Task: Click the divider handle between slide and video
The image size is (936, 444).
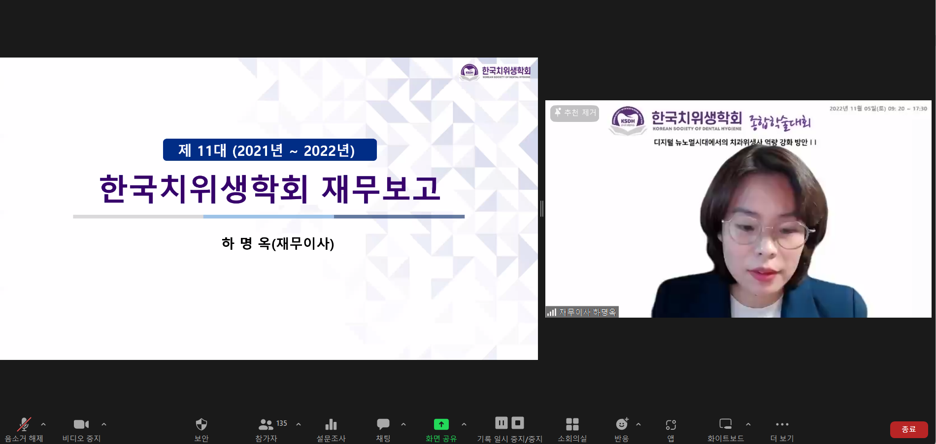Action: pyautogui.click(x=541, y=208)
